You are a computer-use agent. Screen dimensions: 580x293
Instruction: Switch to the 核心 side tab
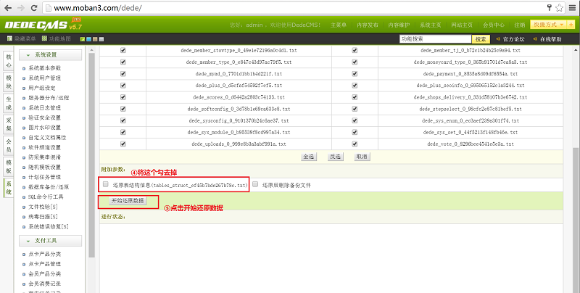(9, 61)
